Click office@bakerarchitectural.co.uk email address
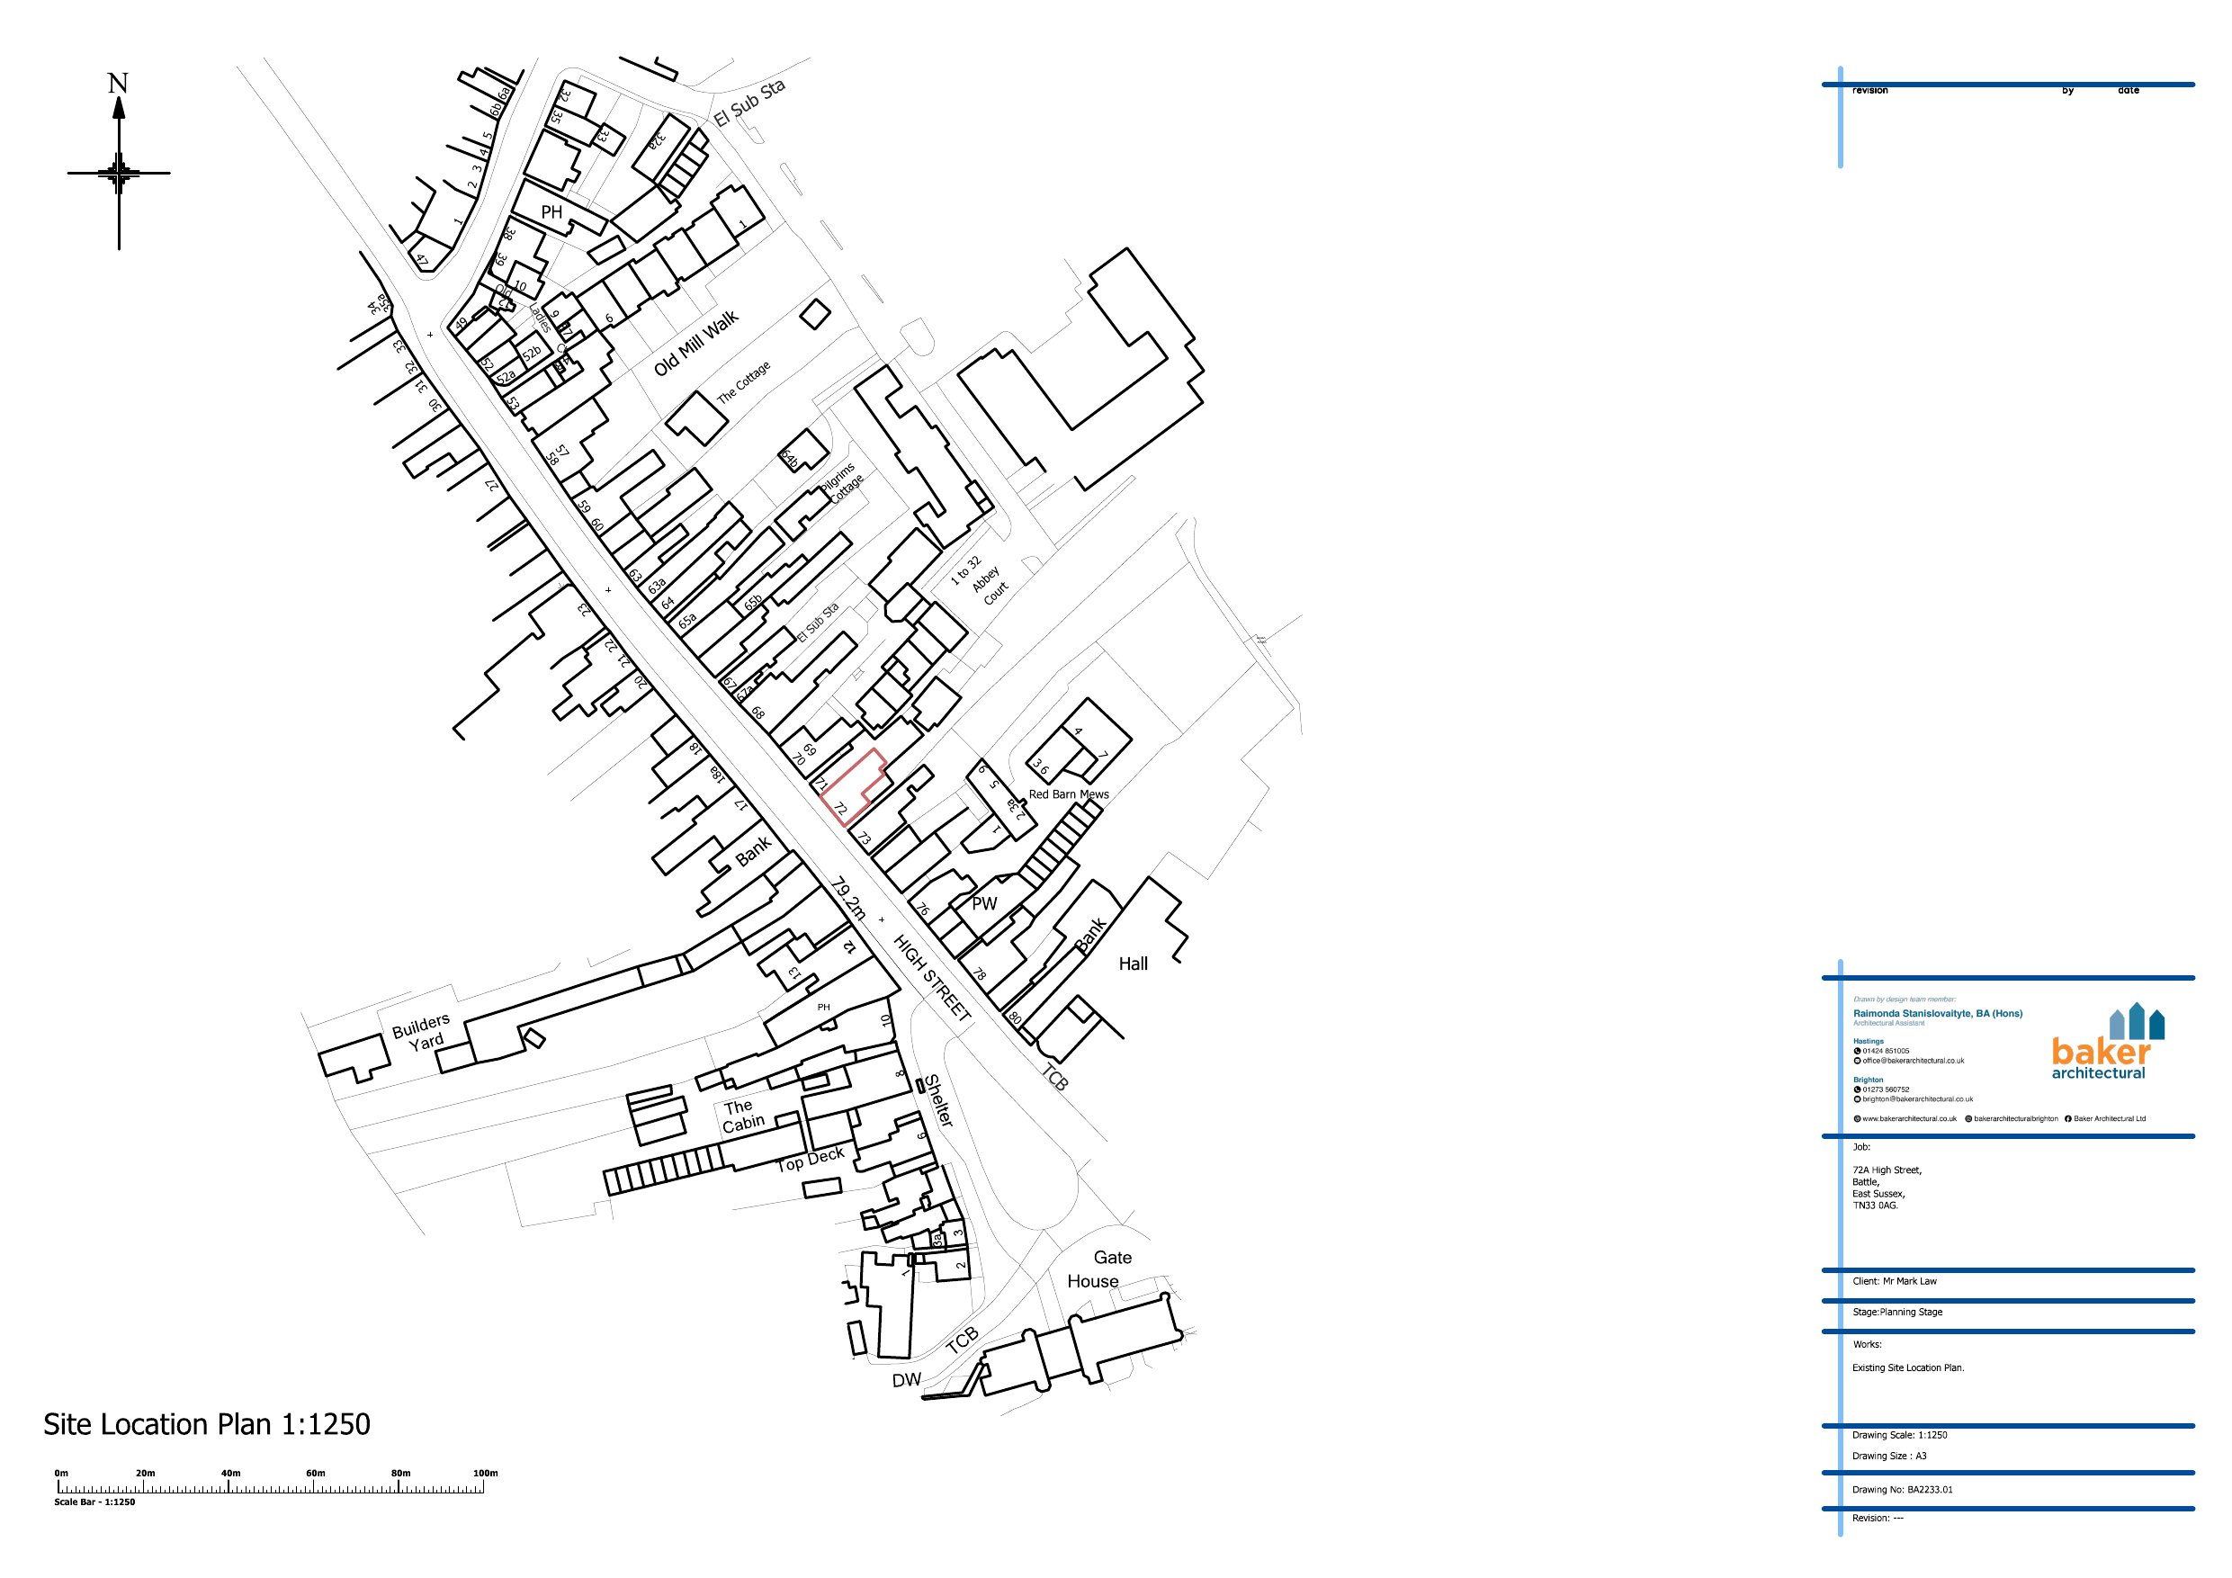Image resolution: width=2232 pixels, height=1578 pixels. (1914, 1061)
